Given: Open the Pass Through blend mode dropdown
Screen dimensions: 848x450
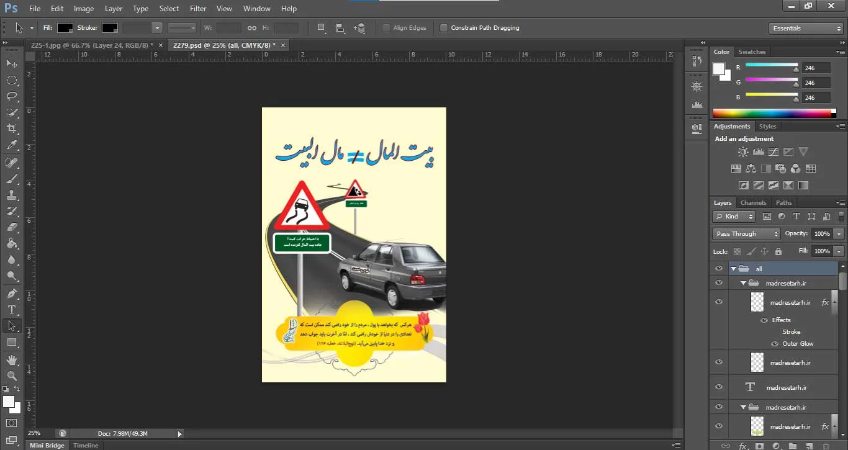Looking at the screenshot, I should click(x=746, y=234).
